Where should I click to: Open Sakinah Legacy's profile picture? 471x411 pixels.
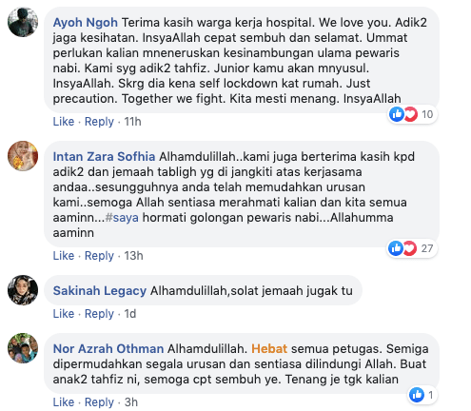pos(23,290)
